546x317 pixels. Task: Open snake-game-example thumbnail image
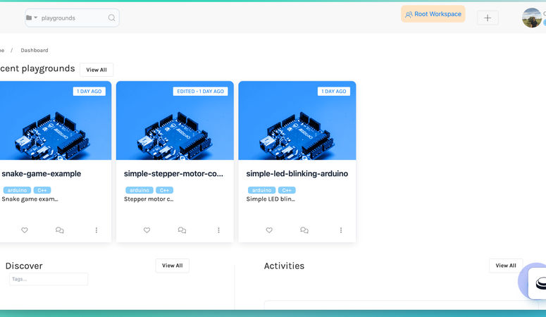55,120
